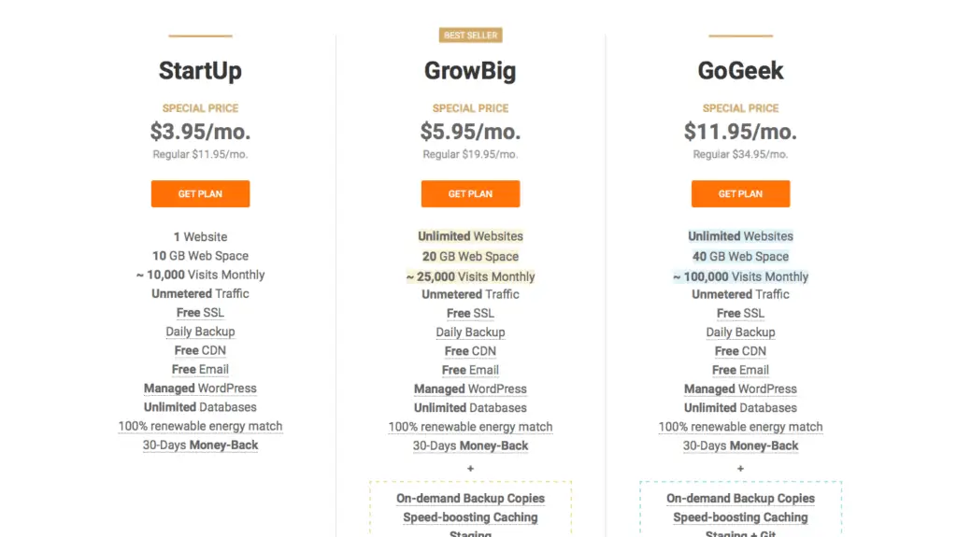Click GrowBig 100% renewable energy match

470,427
